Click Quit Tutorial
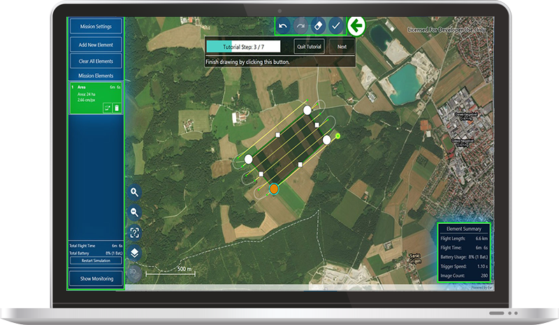The image size is (559, 325). (x=309, y=47)
